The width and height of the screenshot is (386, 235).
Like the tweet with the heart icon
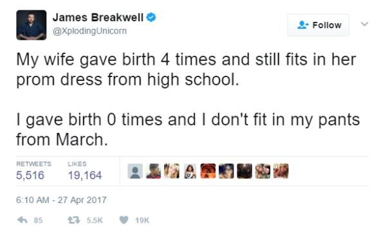(124, 220)
